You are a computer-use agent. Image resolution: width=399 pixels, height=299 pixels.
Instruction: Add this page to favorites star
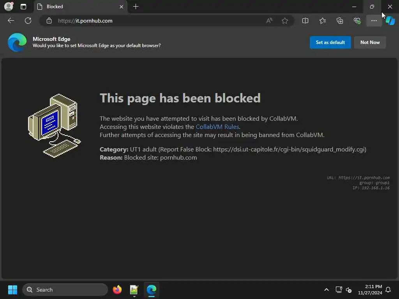pyautogui.click(x=285, y=21)
